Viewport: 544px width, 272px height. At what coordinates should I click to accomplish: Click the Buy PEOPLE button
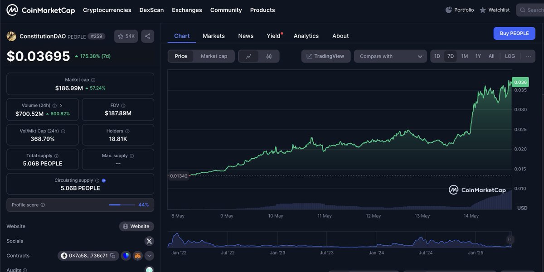tap(514, 34)
